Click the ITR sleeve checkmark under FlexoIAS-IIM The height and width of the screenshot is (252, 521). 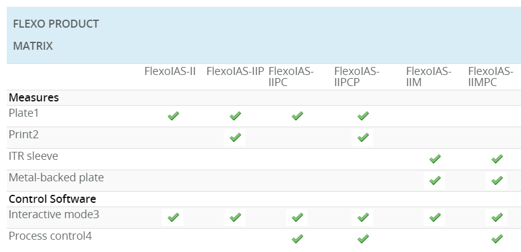(435, 159)
